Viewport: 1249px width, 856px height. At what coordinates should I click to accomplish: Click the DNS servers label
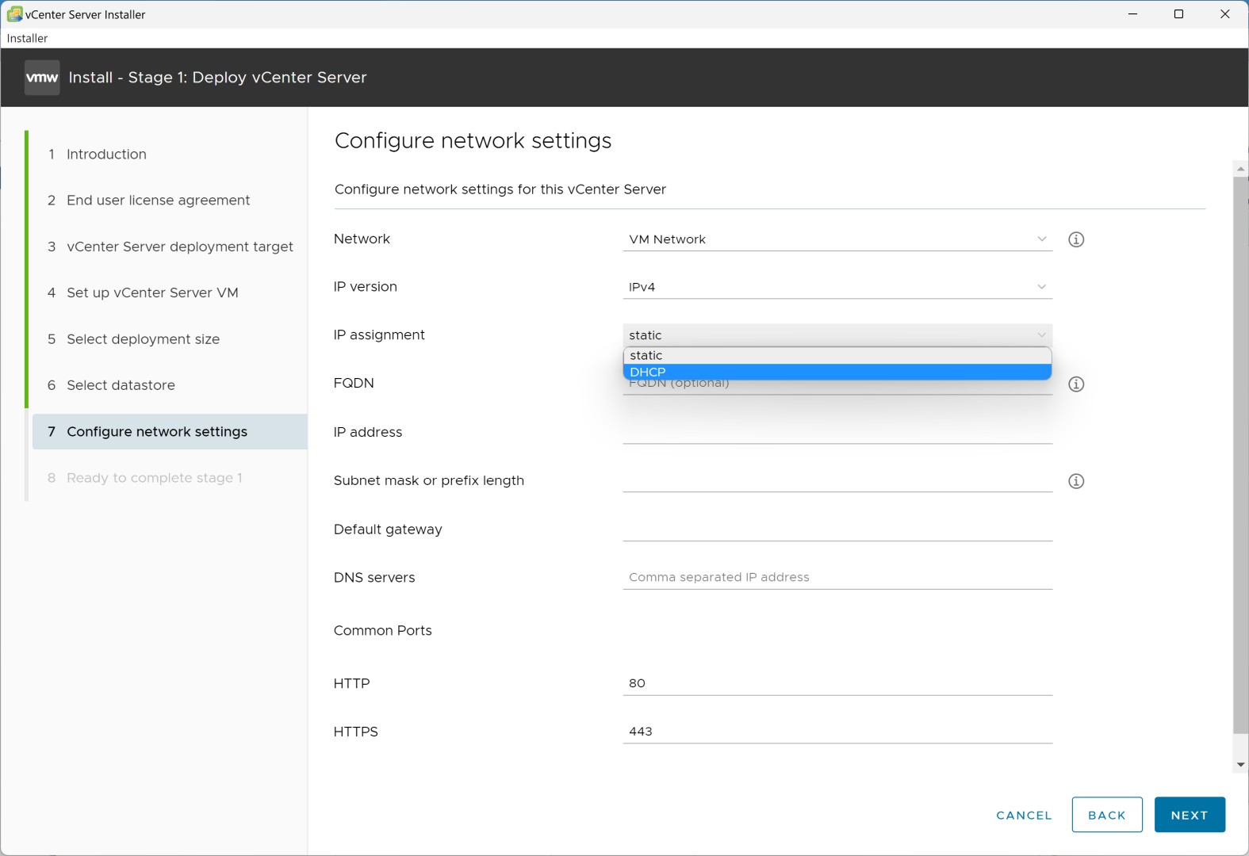pos(374,578)
